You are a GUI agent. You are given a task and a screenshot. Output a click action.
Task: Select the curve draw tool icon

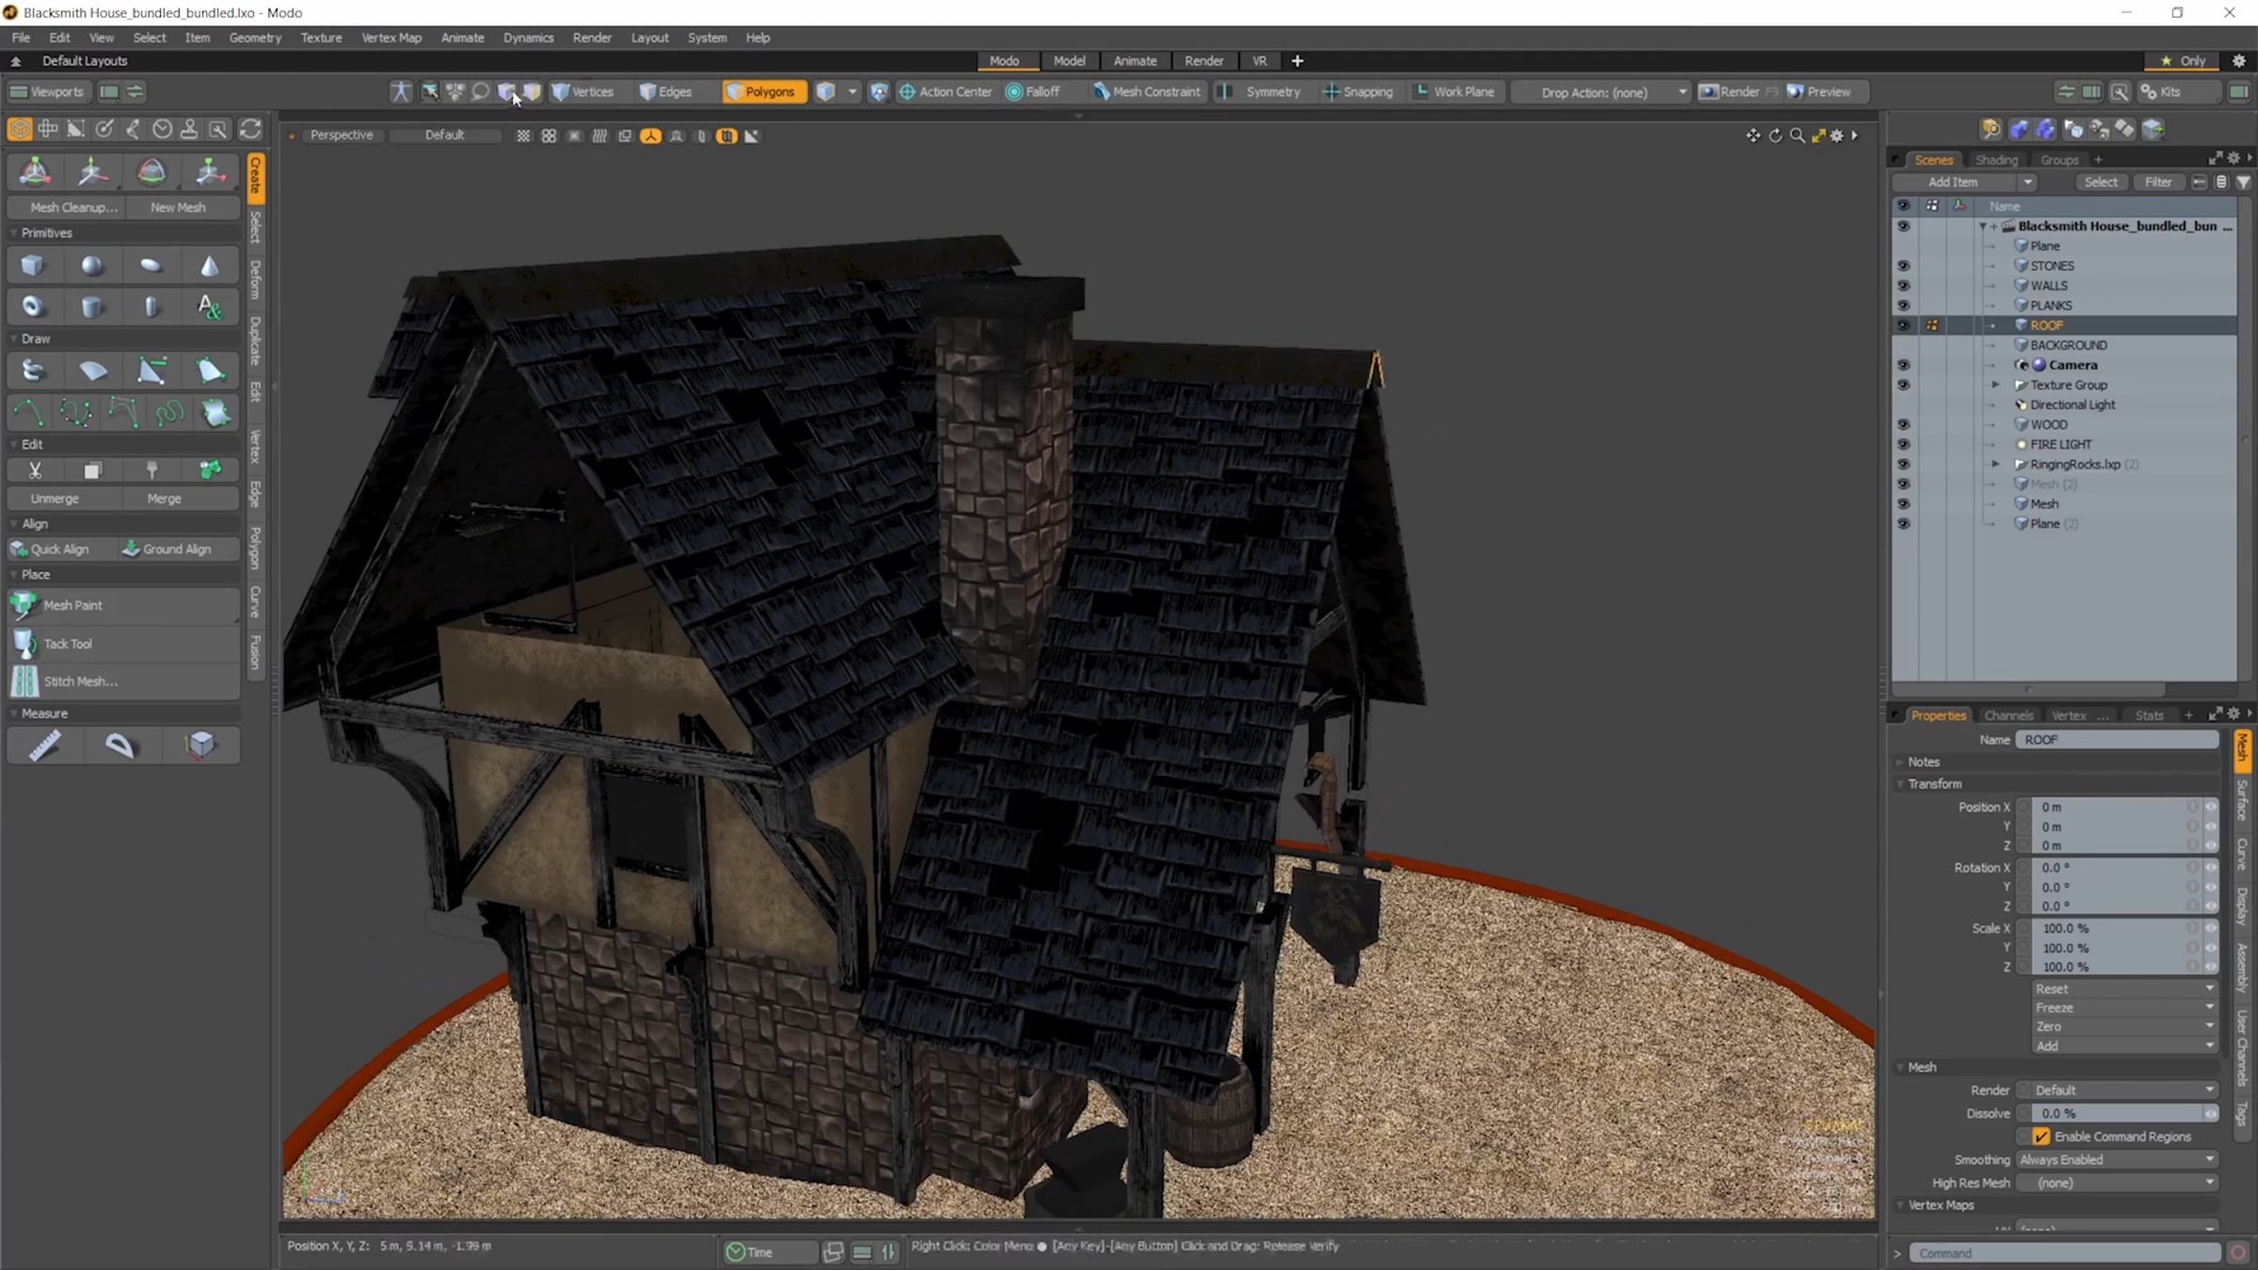pos(29,412)
